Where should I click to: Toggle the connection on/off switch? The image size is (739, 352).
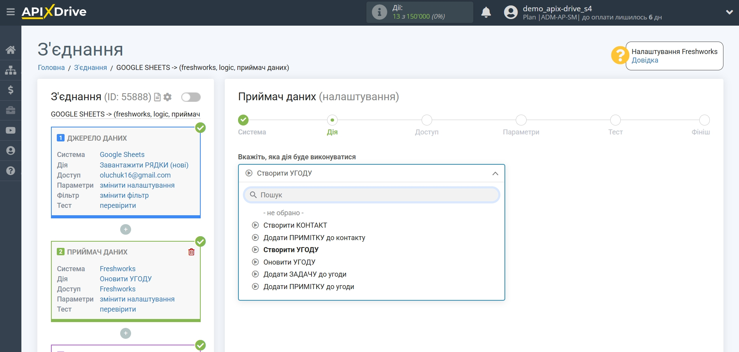[191, 97]
